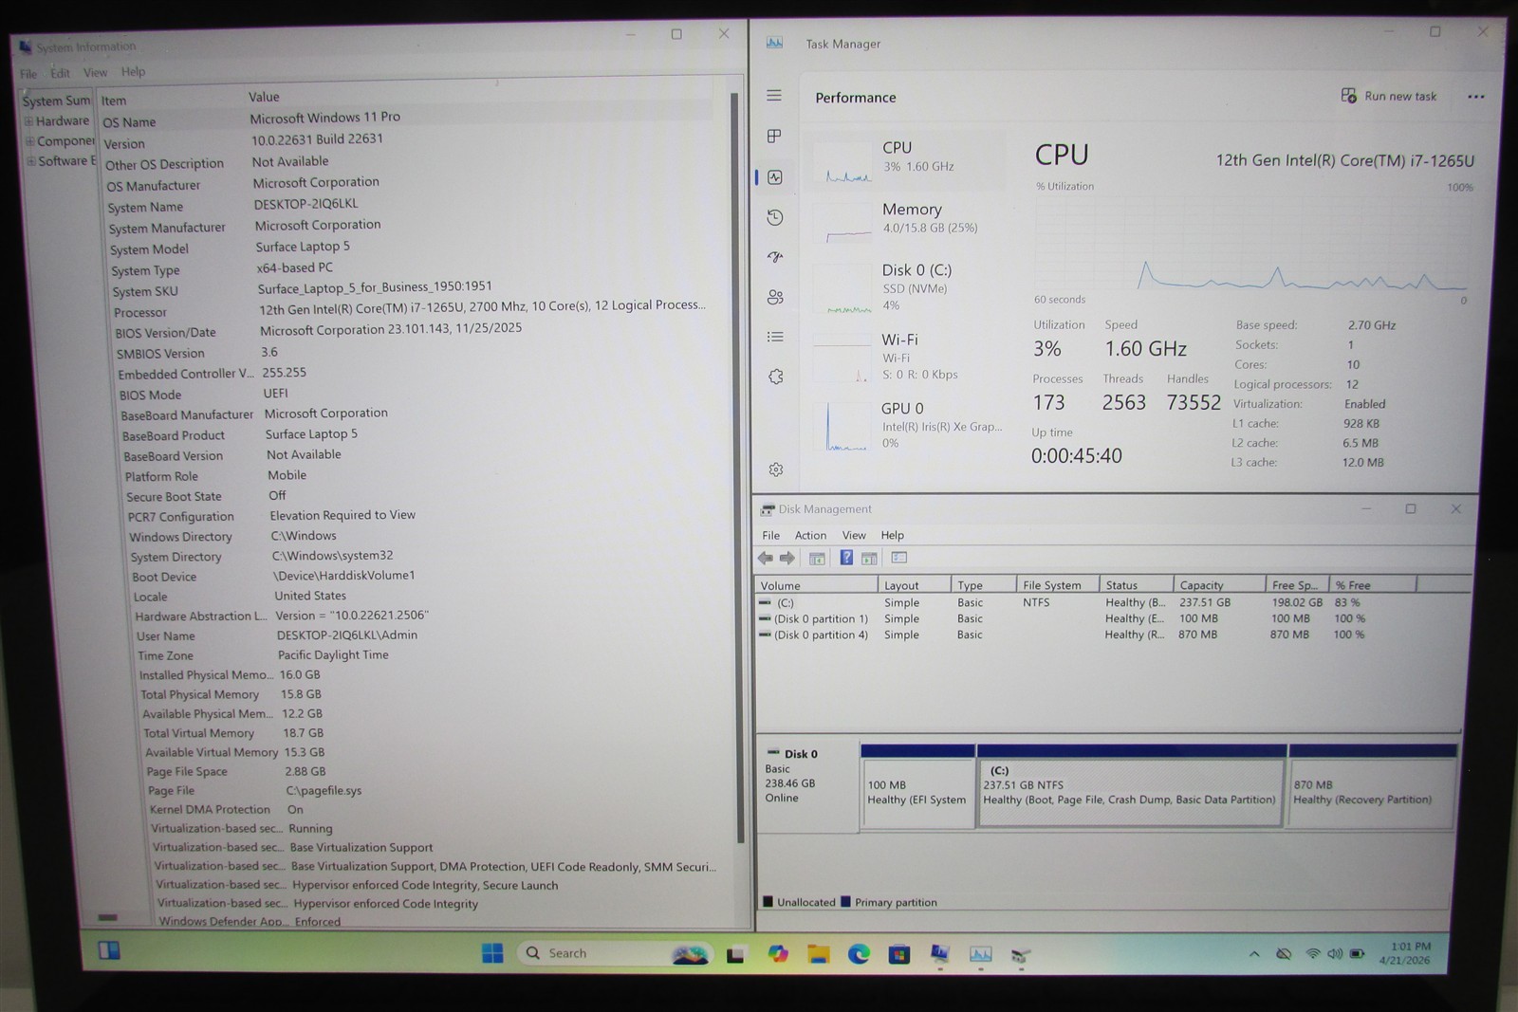Viewport: 1518px width, 1012px height.
Task: Open the Processes page icon
Action: (774, 136)
